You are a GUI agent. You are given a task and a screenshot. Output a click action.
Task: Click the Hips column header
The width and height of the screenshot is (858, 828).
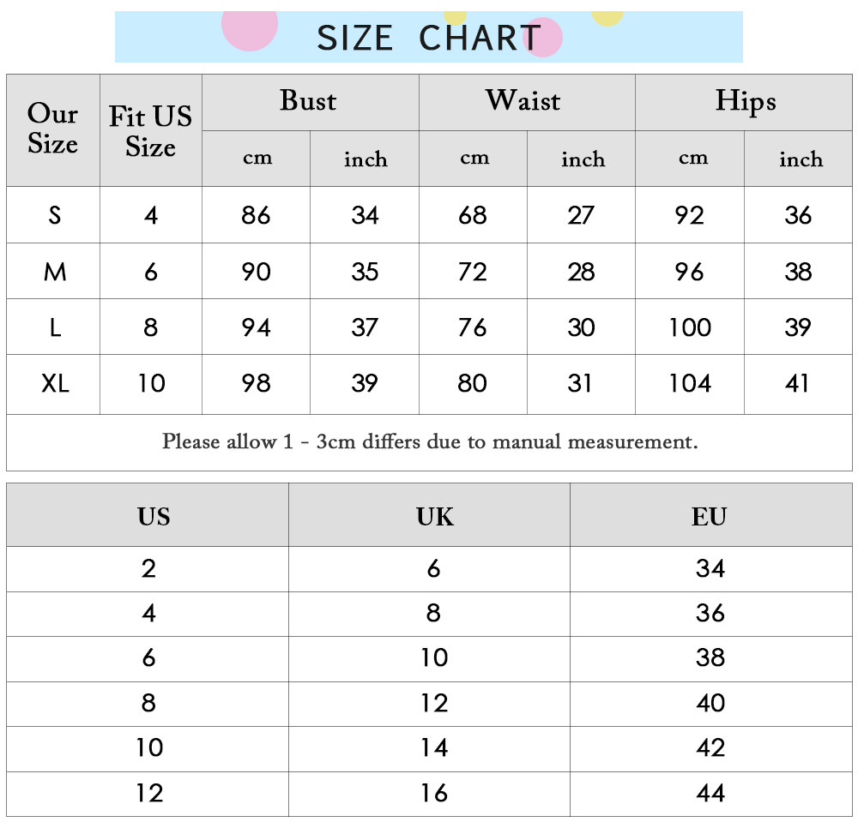[746, 101]
